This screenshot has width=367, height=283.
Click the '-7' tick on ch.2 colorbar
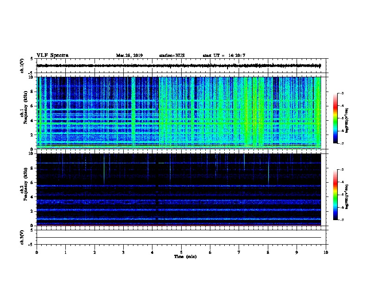coord(342,220)
